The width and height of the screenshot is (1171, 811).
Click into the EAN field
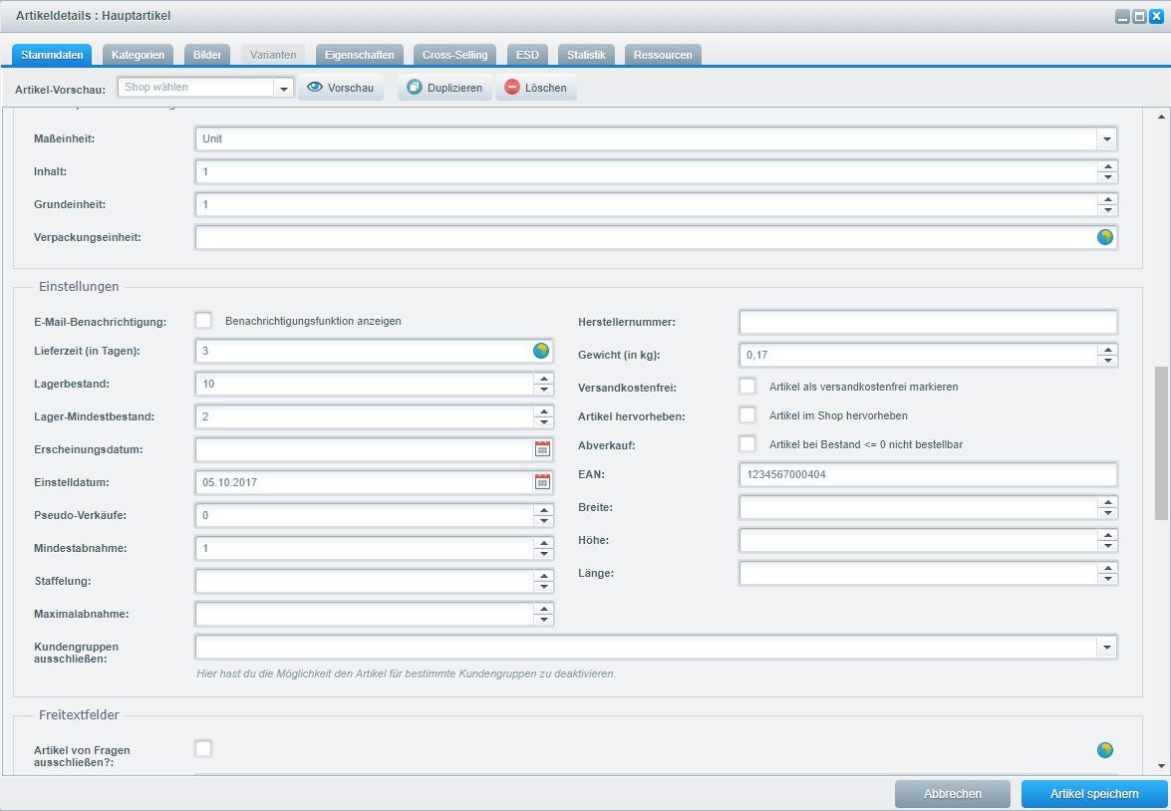tap(928, 474)
